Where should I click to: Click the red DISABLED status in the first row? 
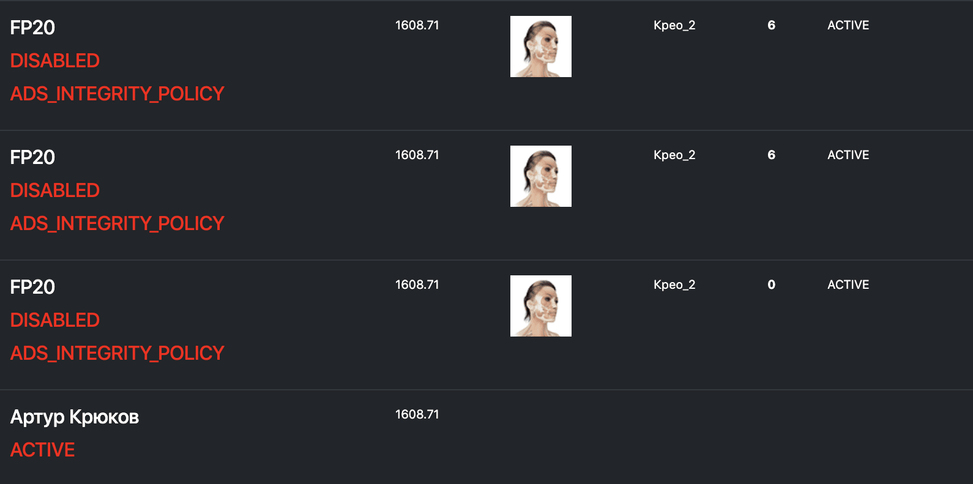(55, 61)
